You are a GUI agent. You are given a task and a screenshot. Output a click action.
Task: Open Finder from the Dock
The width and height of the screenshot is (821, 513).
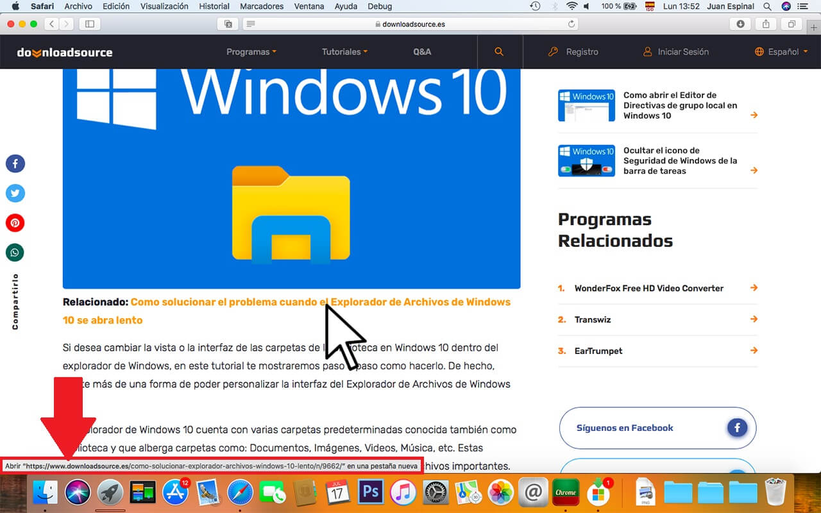(45, 492)
